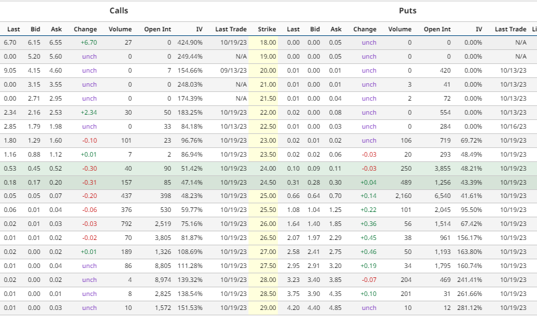Sort calls by Volume header

click(120, 29)
